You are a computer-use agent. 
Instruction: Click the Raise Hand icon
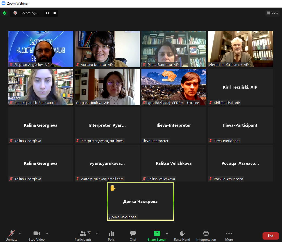182,233
